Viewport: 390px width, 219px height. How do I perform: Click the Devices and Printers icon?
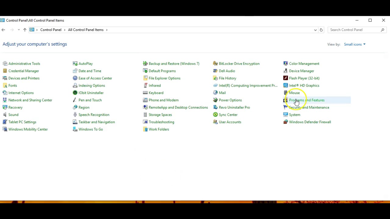pos(5,78)
